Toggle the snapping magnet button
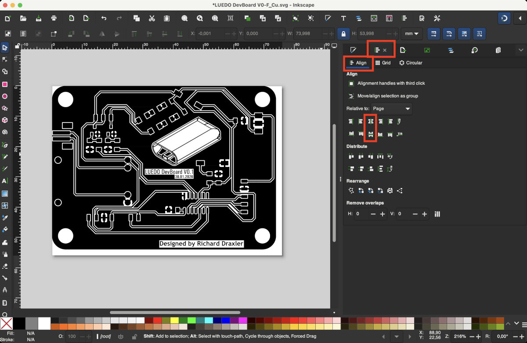527x343 pixels. pyautogui.click(x=505, y=18)
